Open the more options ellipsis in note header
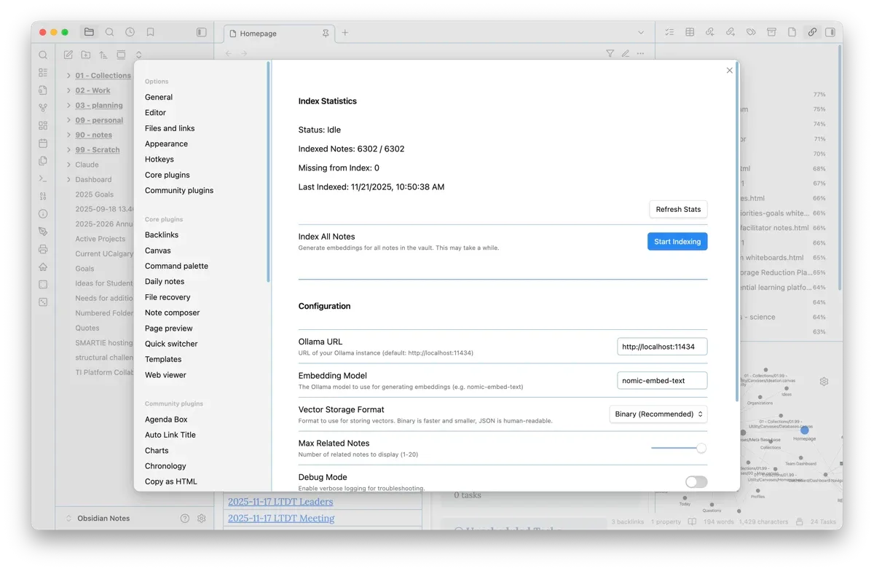This screenshot has height=571, width=874. (x=640, y=53)
